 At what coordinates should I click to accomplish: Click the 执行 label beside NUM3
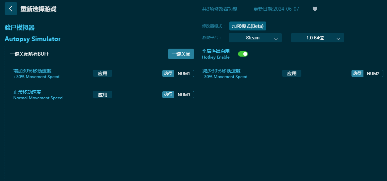(168, 94)
